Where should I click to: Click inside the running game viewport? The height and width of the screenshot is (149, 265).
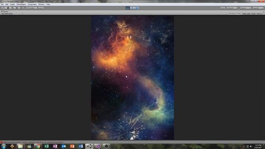pos(132,78)
